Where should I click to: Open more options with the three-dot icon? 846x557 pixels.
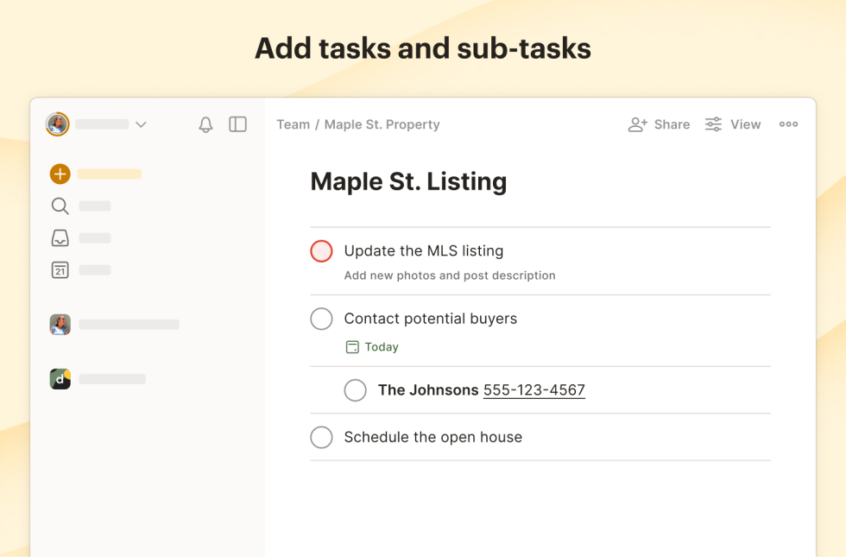click(x=788, y=124)
